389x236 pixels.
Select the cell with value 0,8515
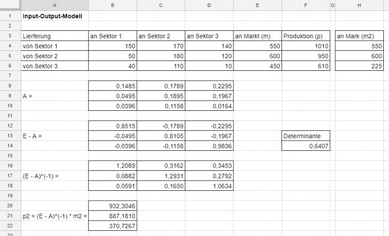click(x=113, y=126)
